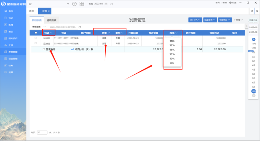Image resolution: width=260 pixels, height=141 pixels.
Task: Choose 全部 in tax rate list
Action: point(172,41)
